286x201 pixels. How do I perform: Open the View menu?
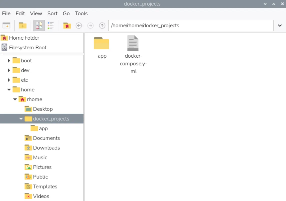point(36,14)
